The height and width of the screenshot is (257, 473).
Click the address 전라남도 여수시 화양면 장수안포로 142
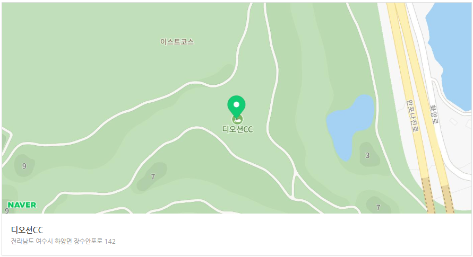pos(63,241)
